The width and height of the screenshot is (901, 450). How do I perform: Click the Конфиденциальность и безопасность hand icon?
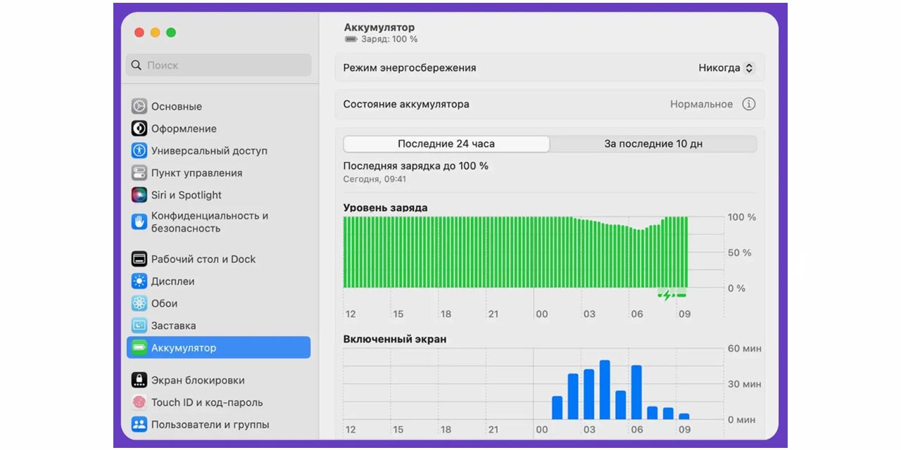click(139, 222)
